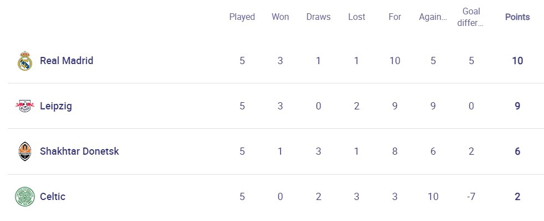Click the Real Madrid club crest
The image size is (544, 221).
point(24,61)
